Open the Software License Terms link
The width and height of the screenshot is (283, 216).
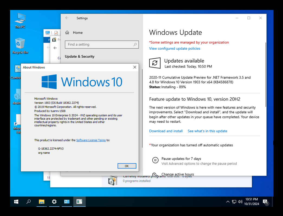[91, 140]
